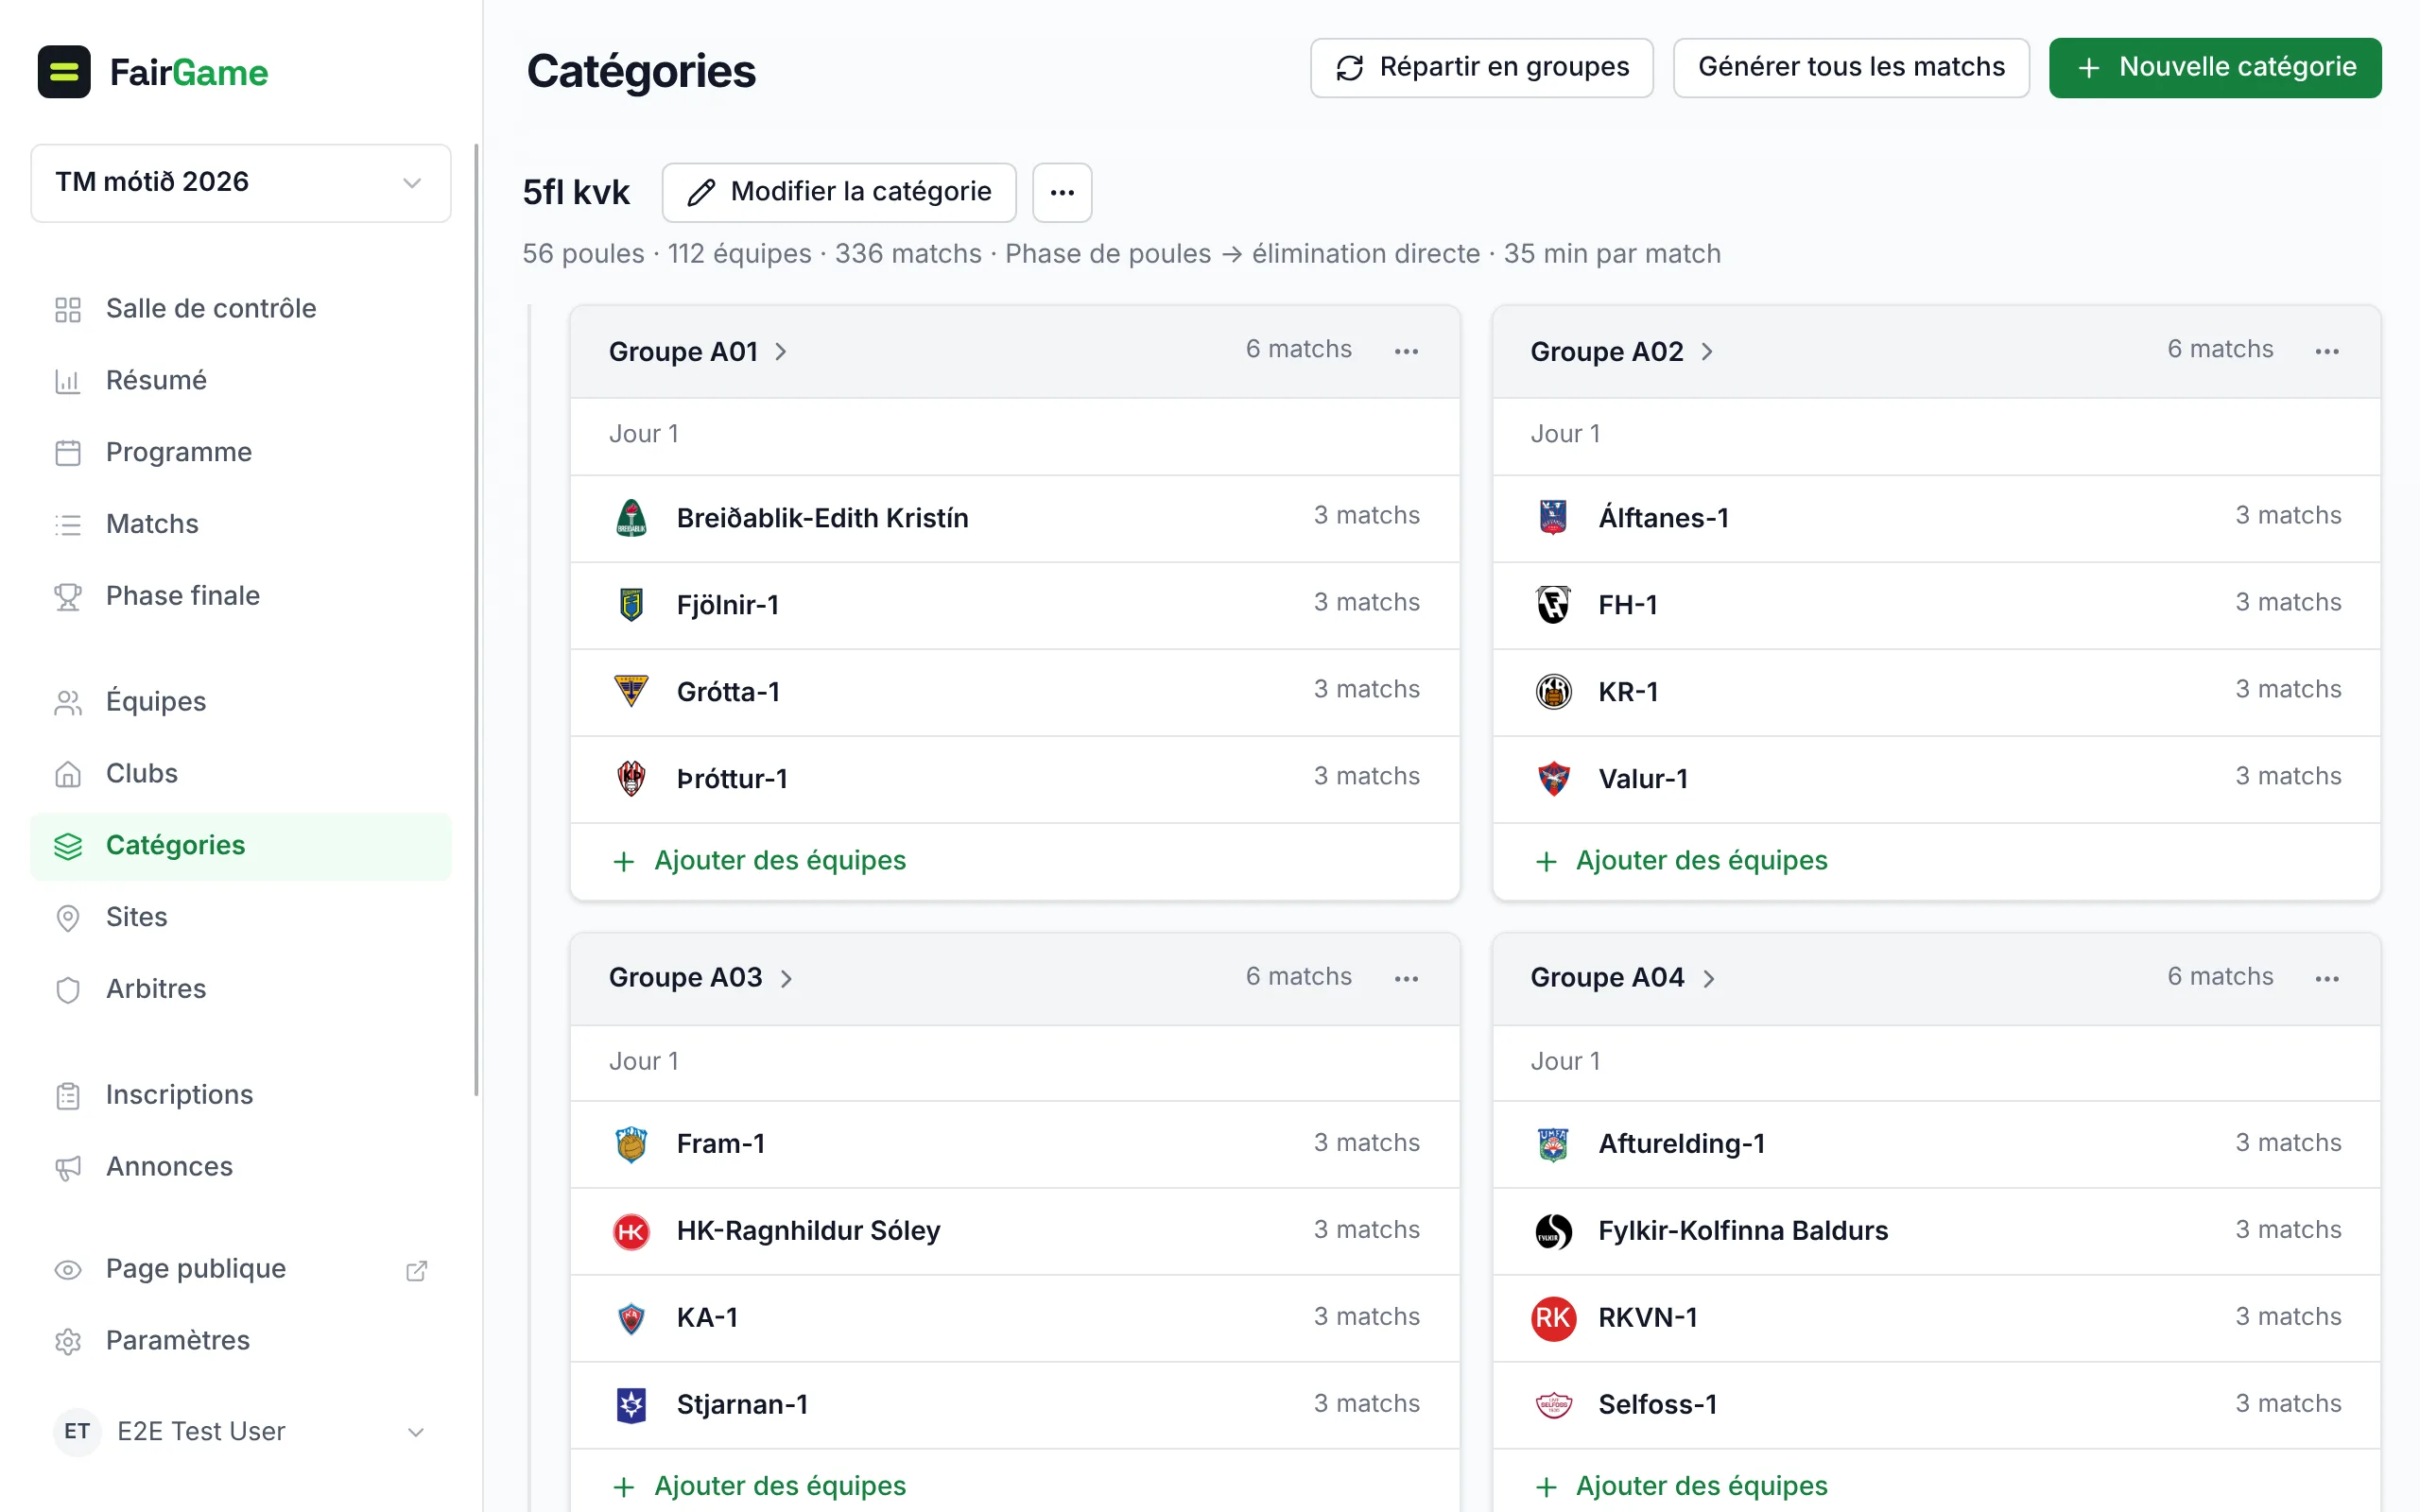The width and height of the screenshot is (2420, 1512).
Task: Open the Programme section
Action: point(241,452)
